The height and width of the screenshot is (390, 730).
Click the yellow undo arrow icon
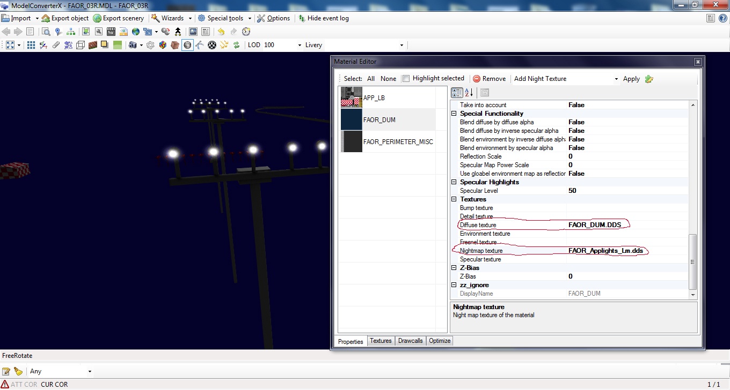pyautogui.click(x=221, y=31)
